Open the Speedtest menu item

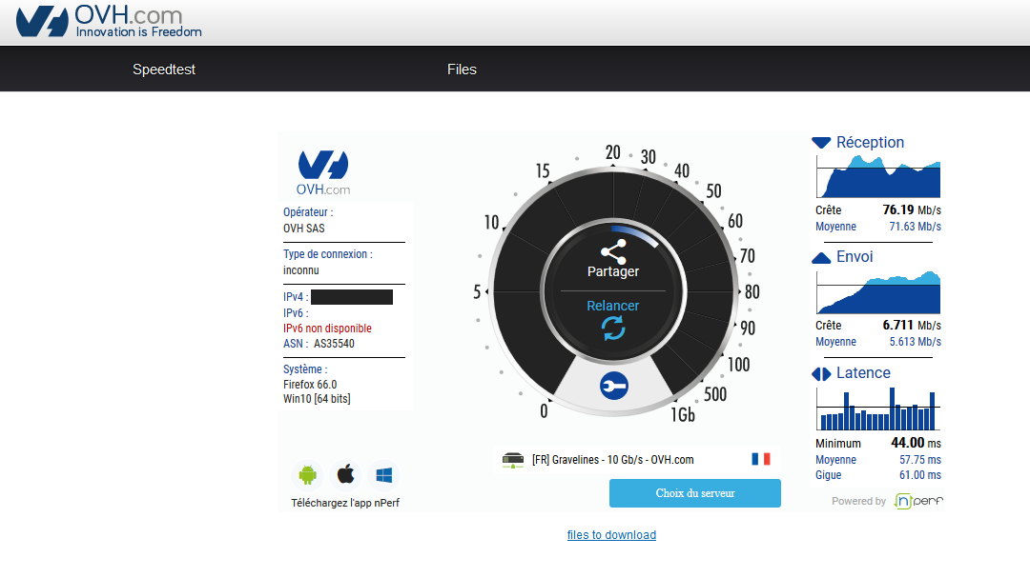tap(164, 70)
